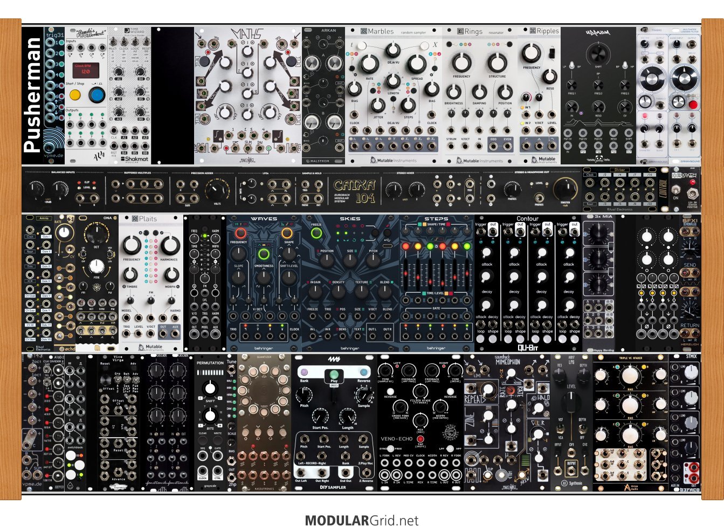
Task: Click the top knob on 3x MIA
Action: coord(598,233)
